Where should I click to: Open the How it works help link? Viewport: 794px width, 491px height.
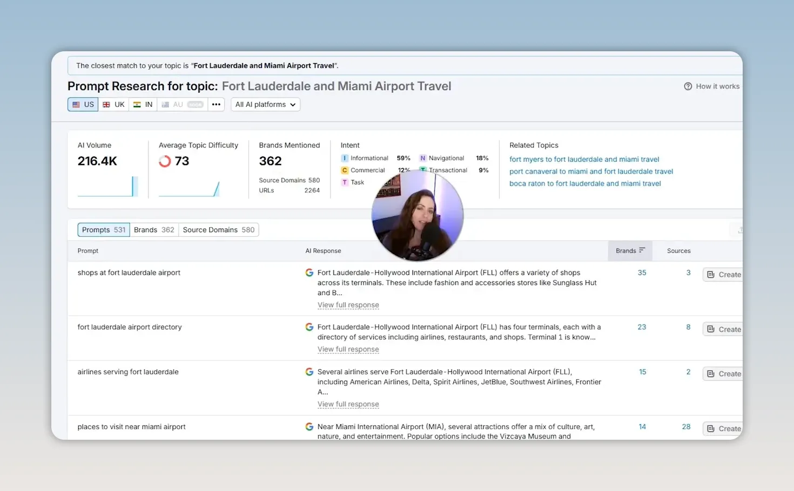[x=712, y=86]
